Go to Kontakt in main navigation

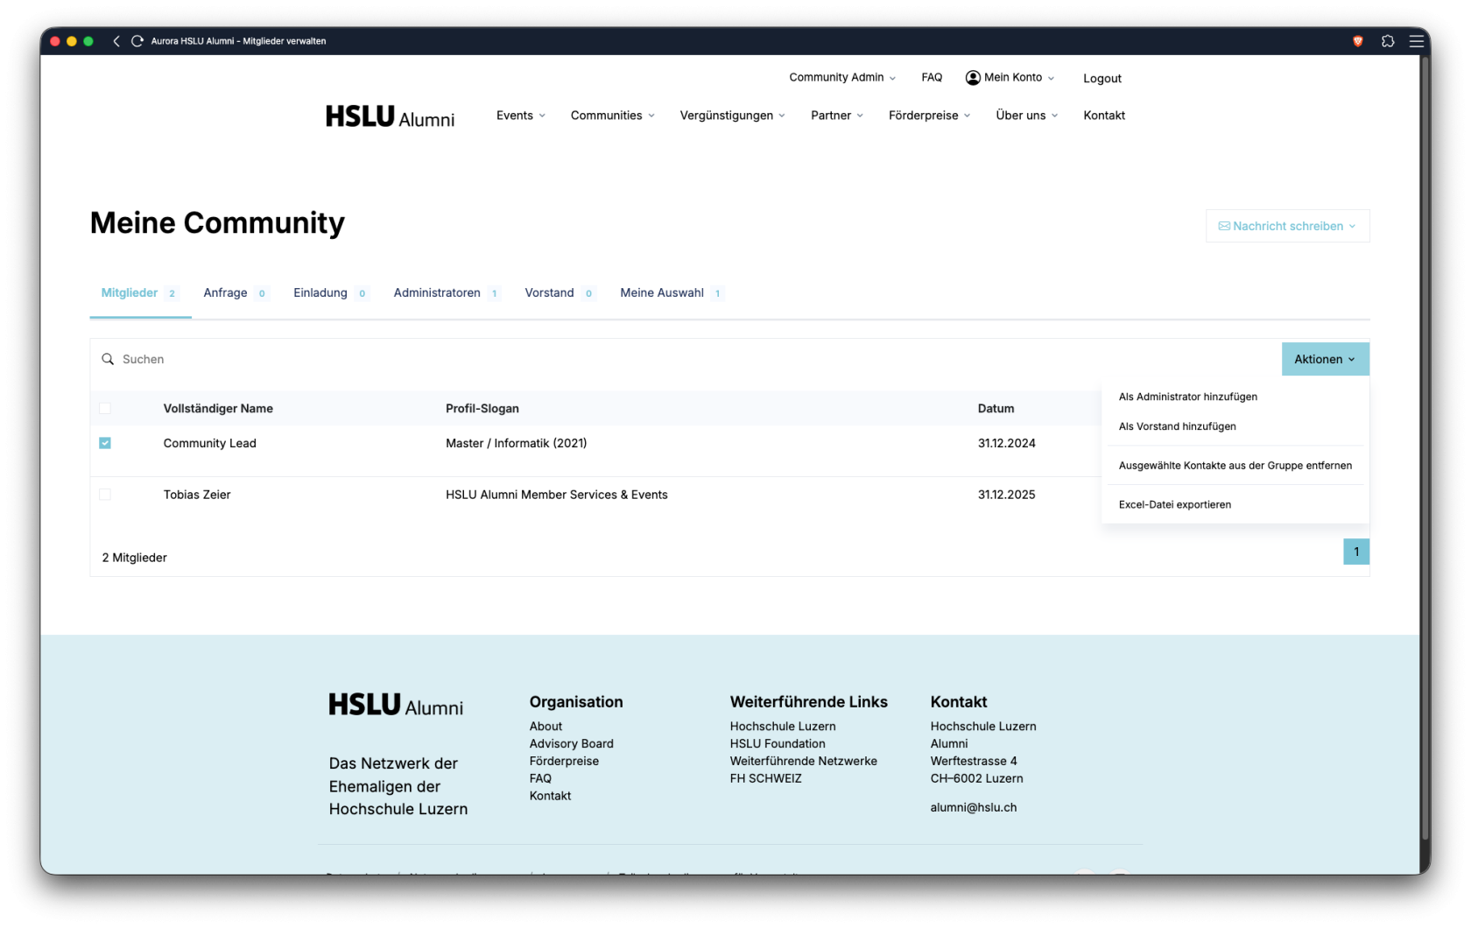[x=1104, y=116]
